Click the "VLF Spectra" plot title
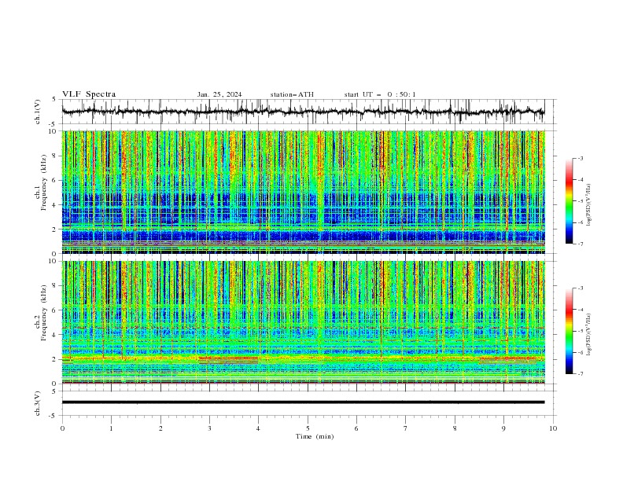The height and width of the screenshot is (481, 623). [89, 94]
